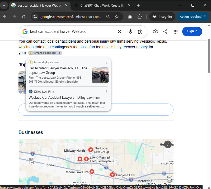The width and height of the screenshot is (211, 189).
Task: Select the best car accident lawyer tab
Action: tap(40, 6)
